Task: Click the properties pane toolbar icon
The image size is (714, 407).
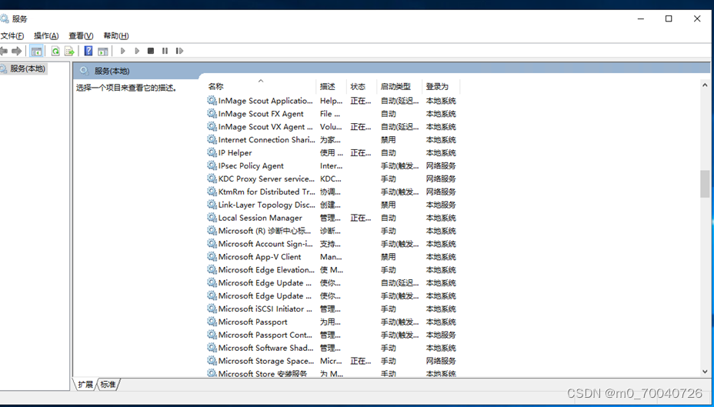Action: coord(103,51)
